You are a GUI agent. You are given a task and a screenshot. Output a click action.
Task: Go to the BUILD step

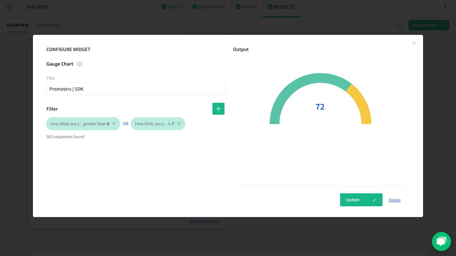click(172, 7)
